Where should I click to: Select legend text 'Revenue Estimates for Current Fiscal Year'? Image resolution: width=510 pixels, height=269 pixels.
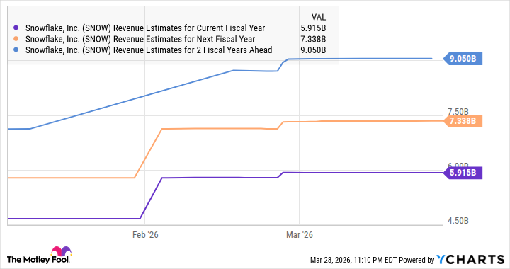coord(189,28)
